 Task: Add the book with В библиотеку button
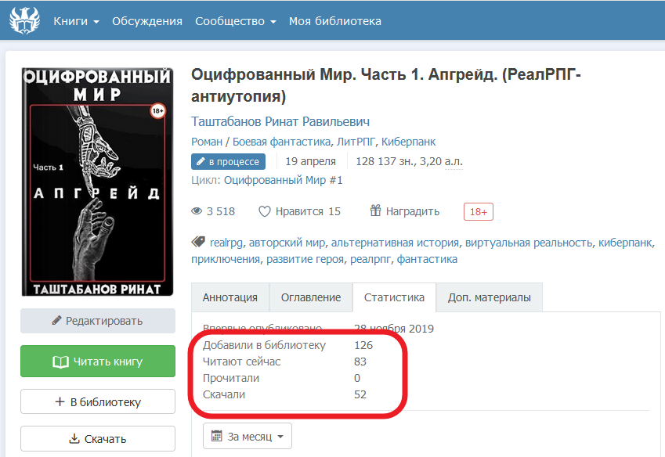click(x=98, y=401)
